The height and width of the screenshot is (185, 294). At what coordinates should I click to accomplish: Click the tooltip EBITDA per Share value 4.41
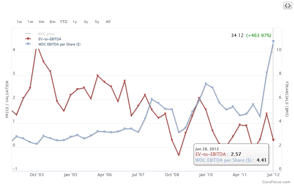coord(261,160)
